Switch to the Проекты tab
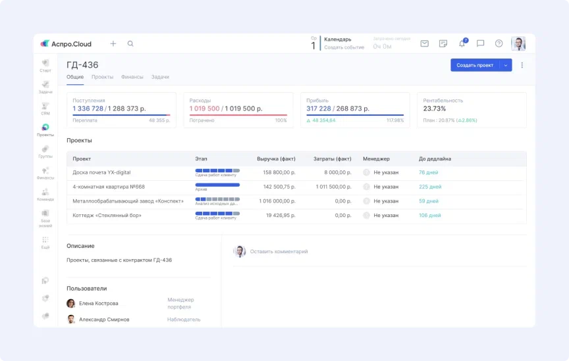Viewport: 569px width, 361px height. [x=102, y=77]
